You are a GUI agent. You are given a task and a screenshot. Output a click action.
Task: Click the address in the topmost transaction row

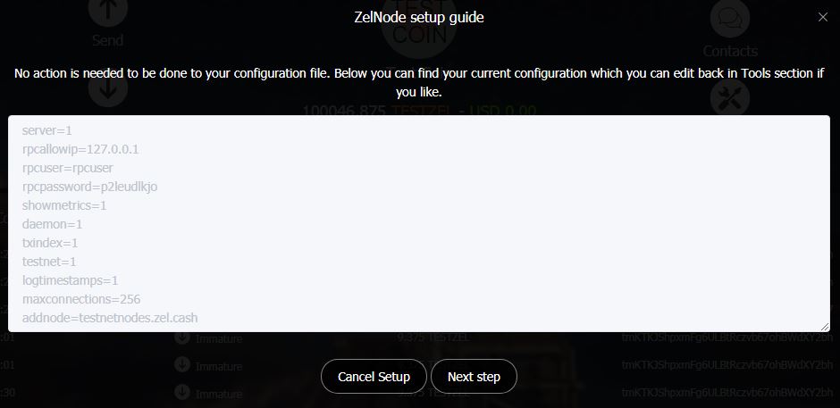(727, 337)
